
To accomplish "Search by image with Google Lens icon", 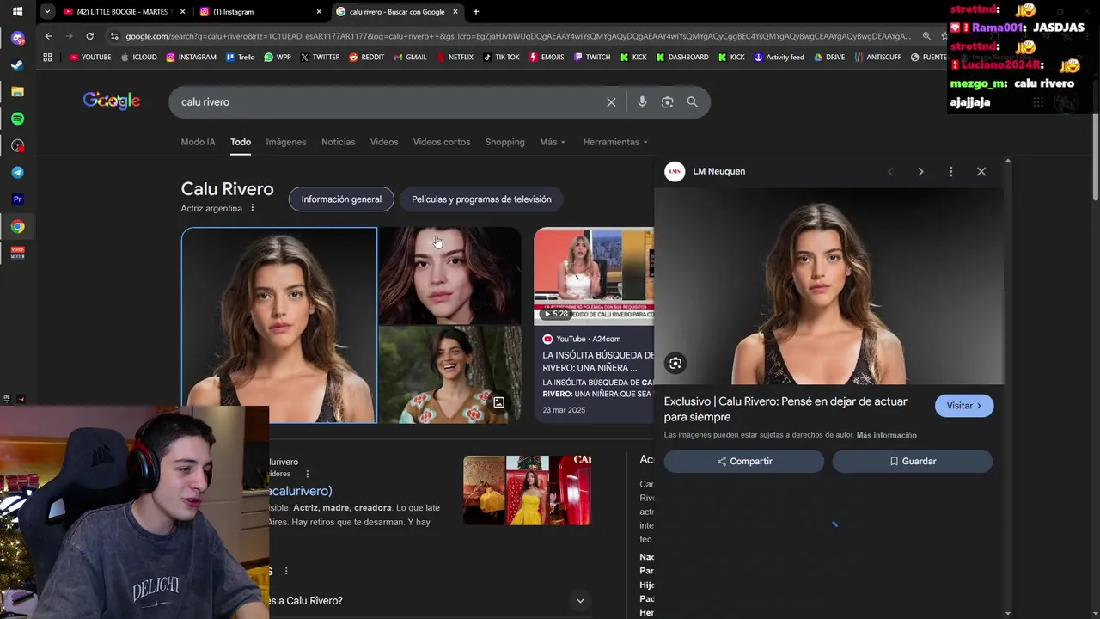I will click(667, 102).
